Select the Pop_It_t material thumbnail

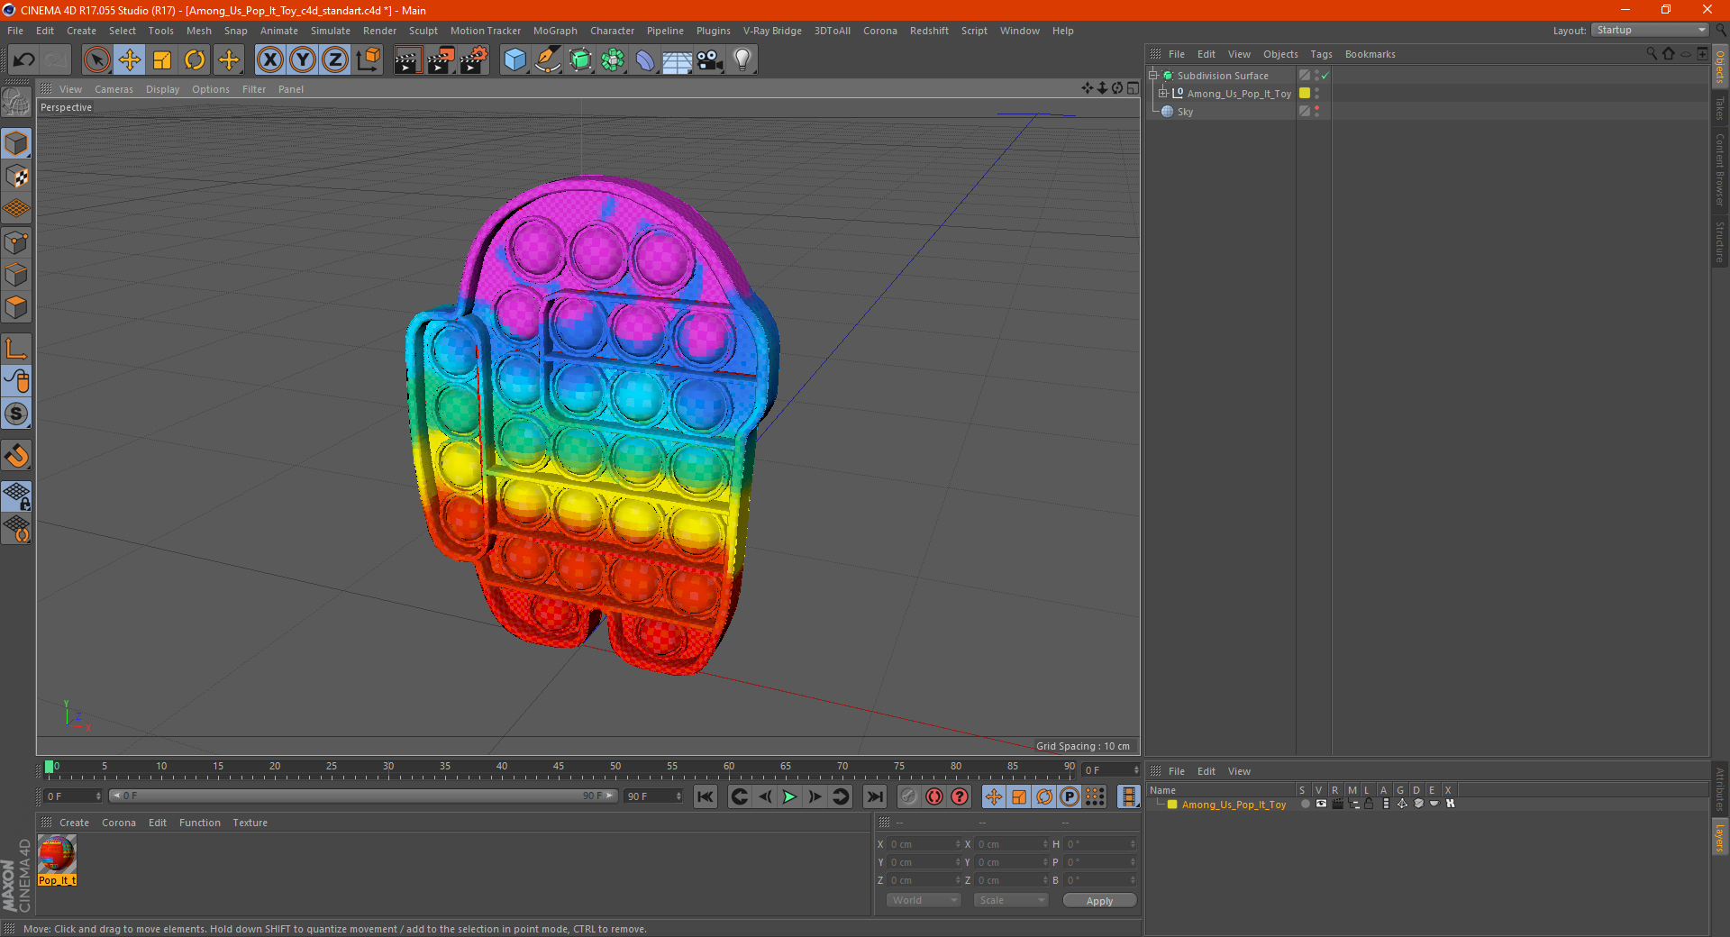pos(57,855)
